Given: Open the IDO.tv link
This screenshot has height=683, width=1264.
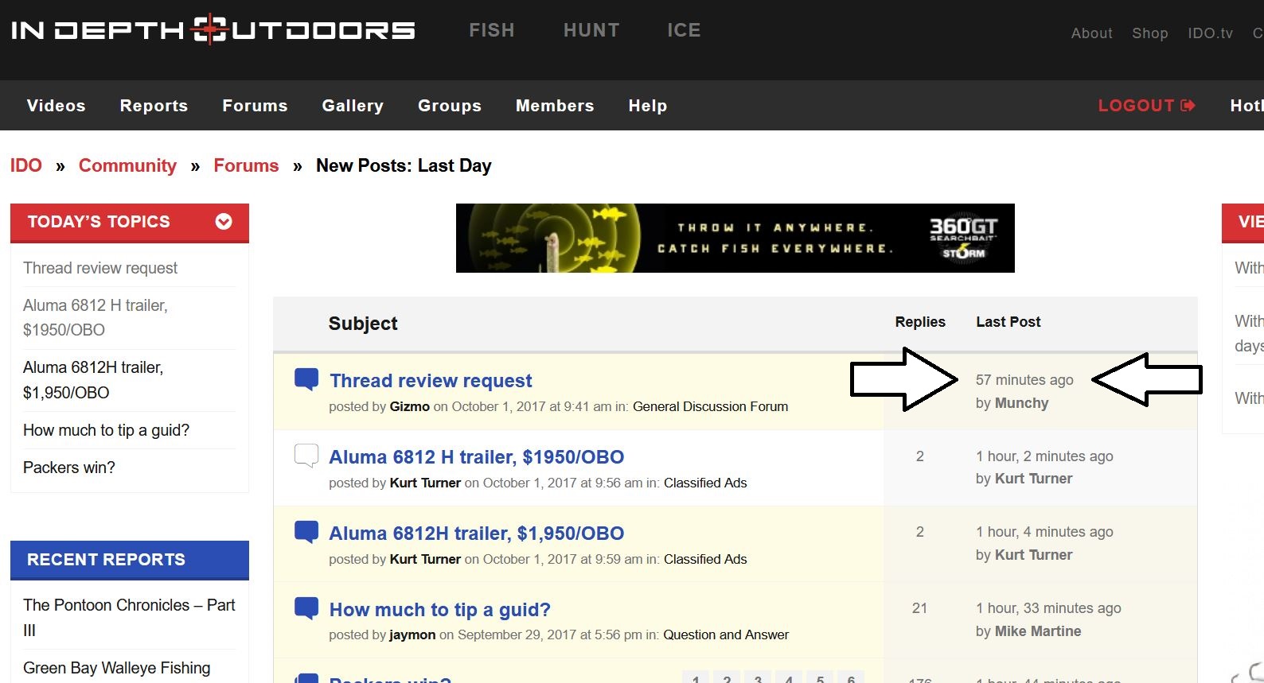Looking at the screenshot, I should (1210, 33).
